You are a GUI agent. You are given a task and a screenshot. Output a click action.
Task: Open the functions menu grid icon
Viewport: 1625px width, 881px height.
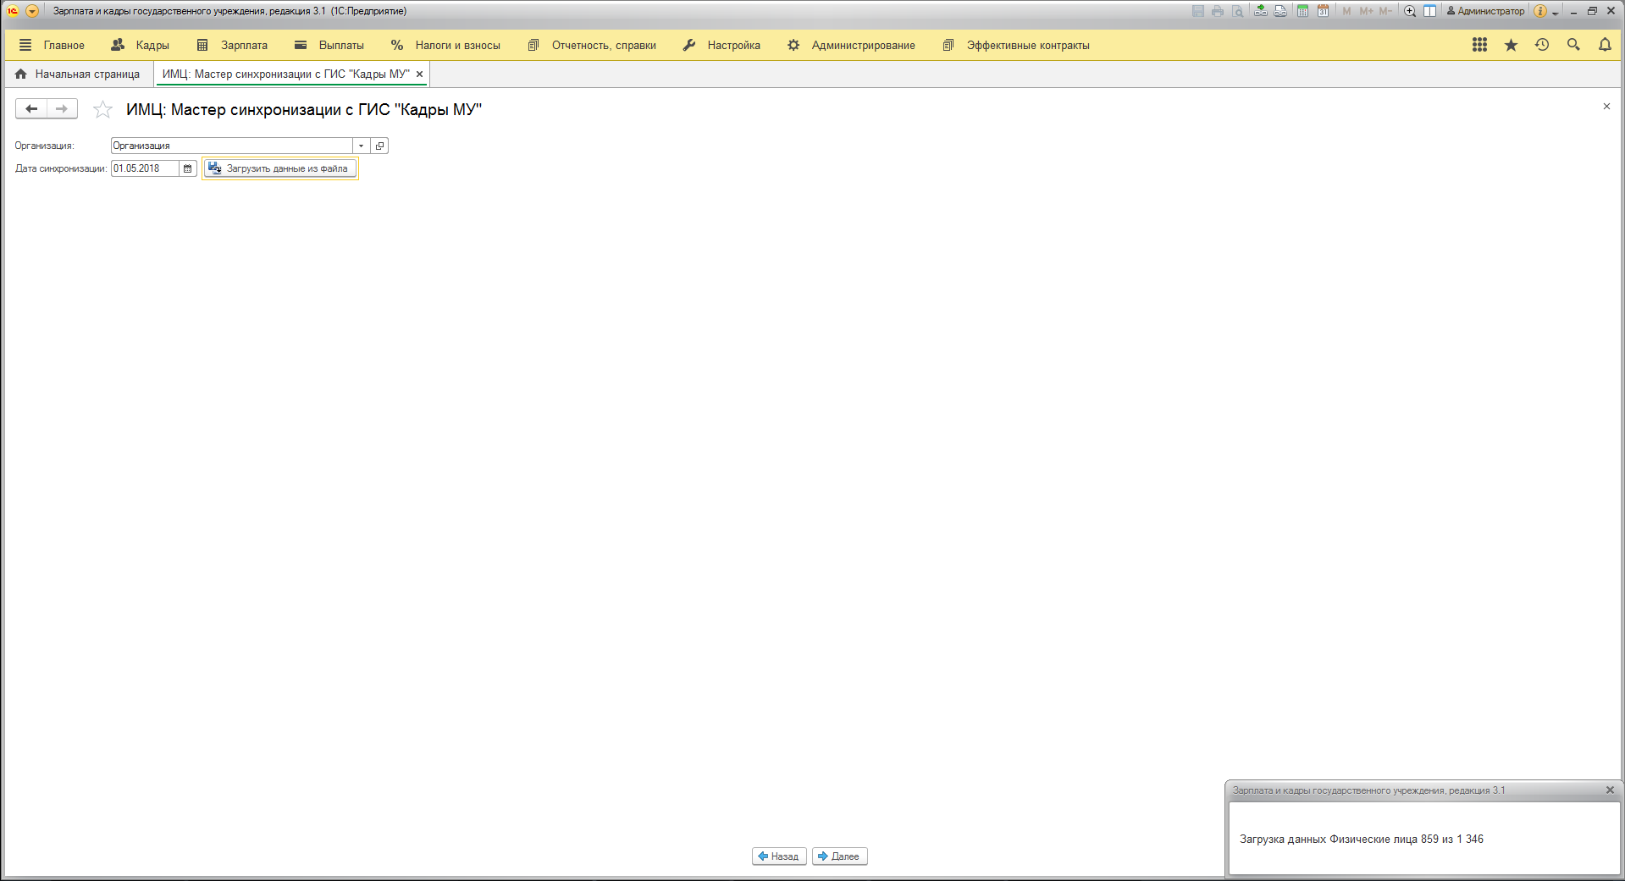click(x=1479, y=45)
